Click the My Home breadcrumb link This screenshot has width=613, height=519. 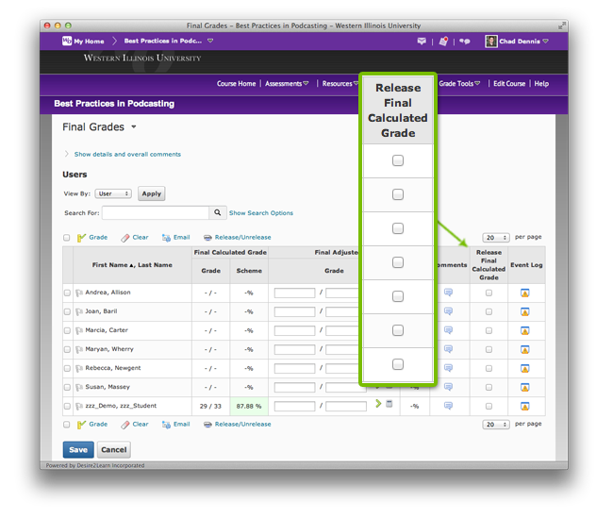89,42
